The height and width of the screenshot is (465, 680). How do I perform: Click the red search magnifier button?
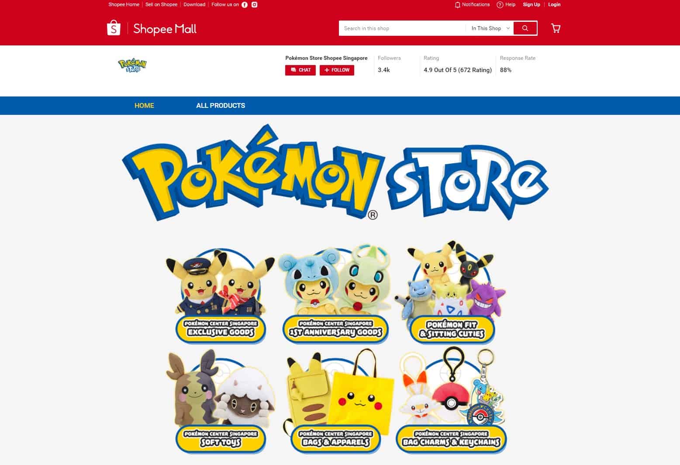(x=525, y=28)
